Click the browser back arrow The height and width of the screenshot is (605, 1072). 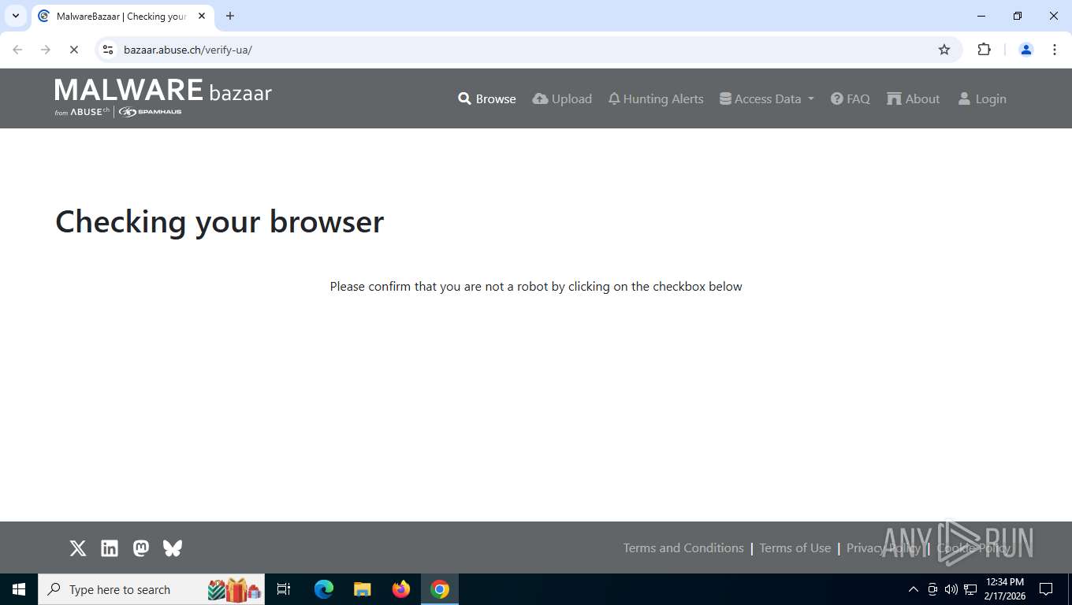[x=17, y=50]
